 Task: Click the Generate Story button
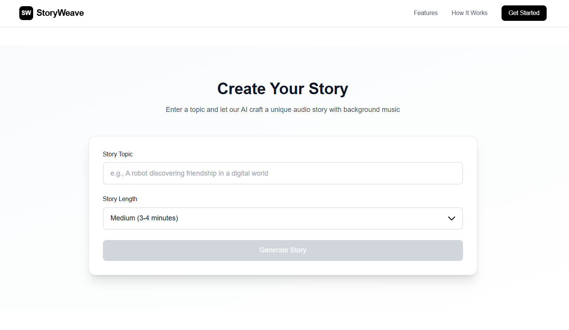click(283, 250)
